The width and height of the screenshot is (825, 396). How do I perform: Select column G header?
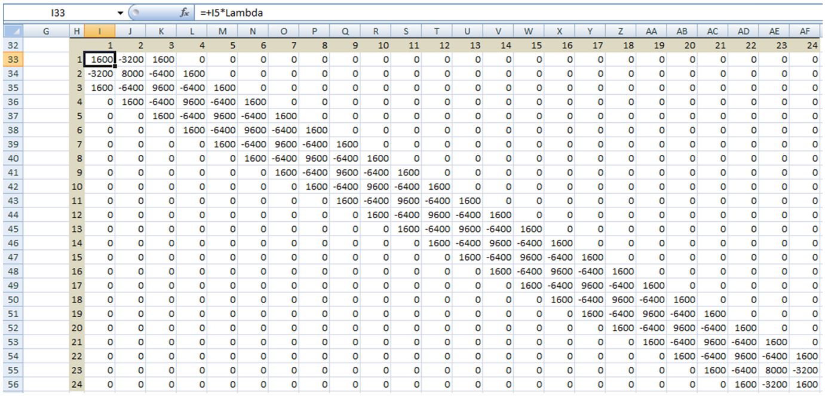pos(47,31)
